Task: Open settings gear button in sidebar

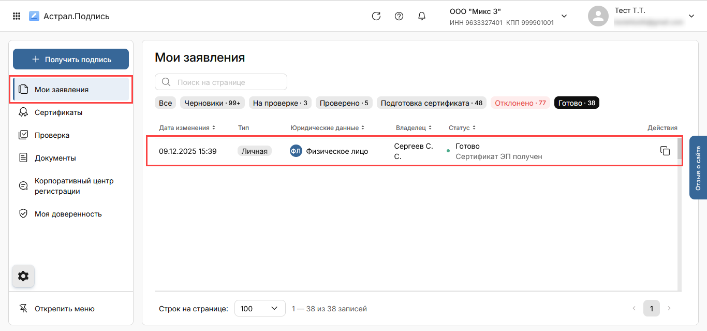Action: [23, 276]
